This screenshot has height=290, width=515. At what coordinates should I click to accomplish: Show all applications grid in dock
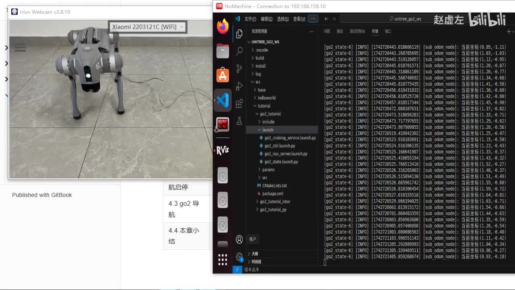tap(222, 260)
